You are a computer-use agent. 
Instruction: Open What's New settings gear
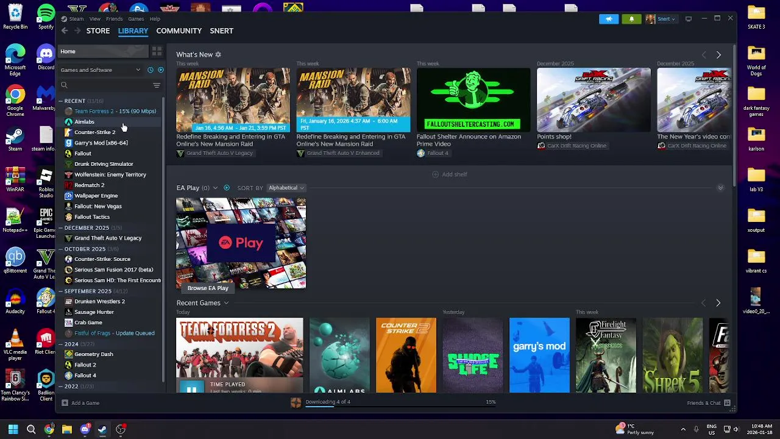coord(218,54)
